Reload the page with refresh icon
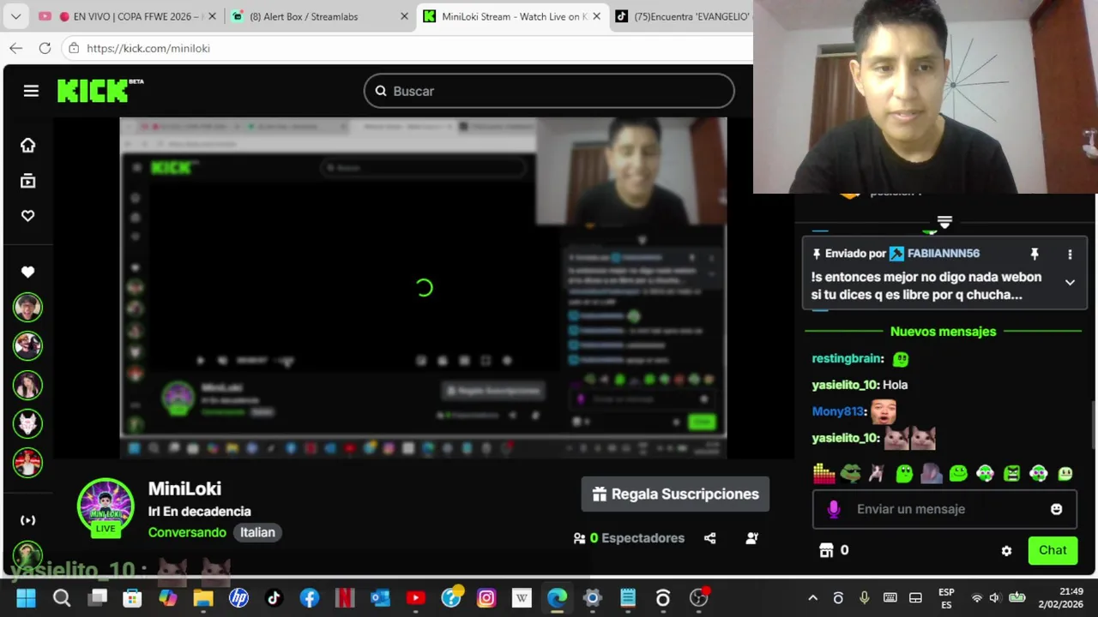This screenshot has height=617, width=1098. (45, 48)
